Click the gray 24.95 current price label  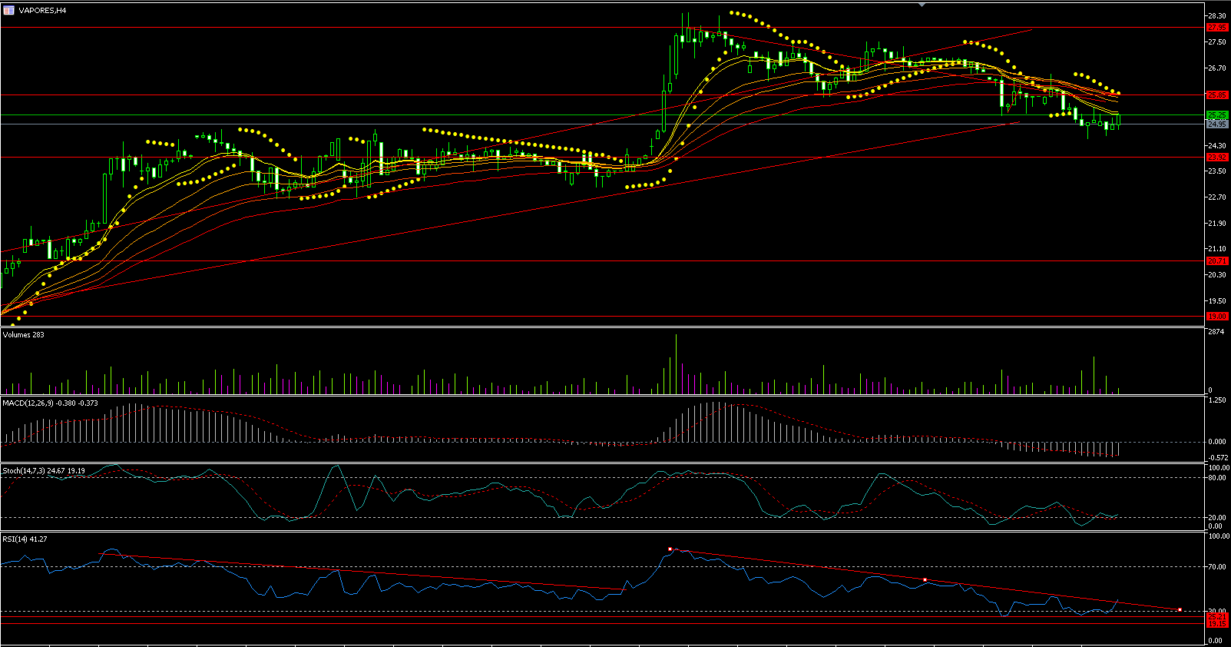1217,124
